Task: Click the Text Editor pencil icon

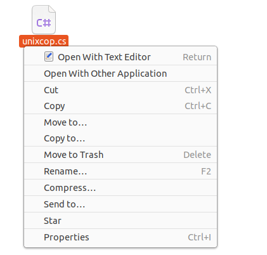Action: pyautogui.click(x=49, y=56)
